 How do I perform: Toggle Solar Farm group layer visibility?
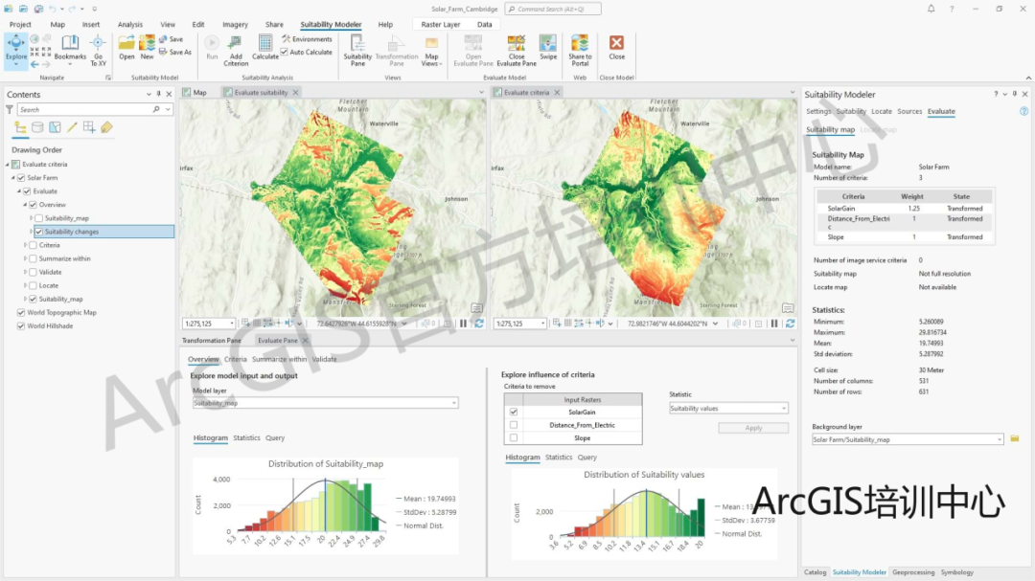point(21,178)
